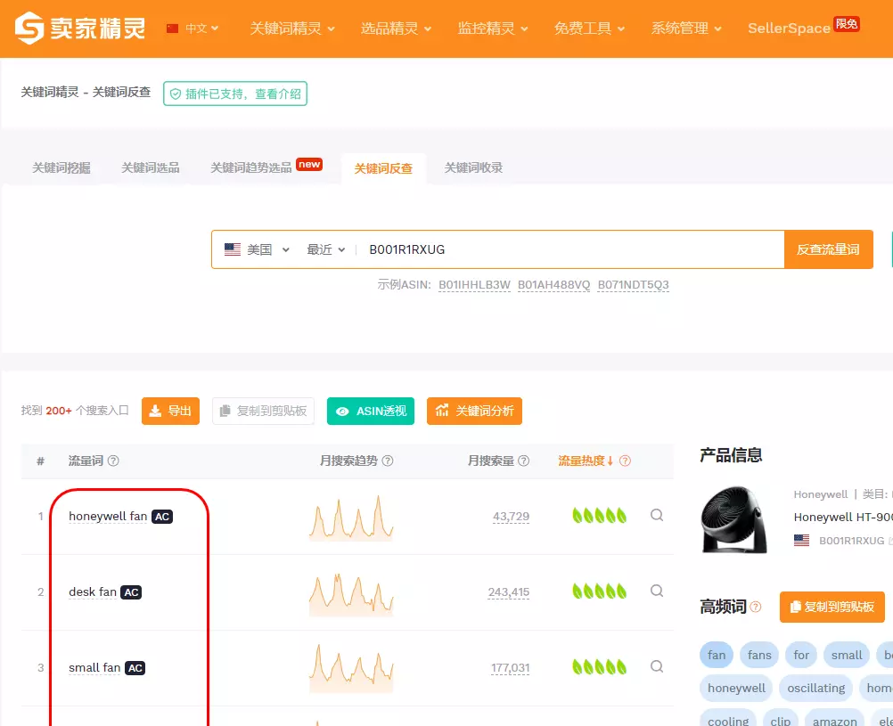The height and width of the screenshot is (726, 893).
Task: Click the 卖家精灵 logo
Action: [x=79, y=28]
